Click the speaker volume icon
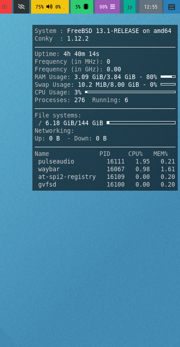Viewport: 180px width, 347px height. [49, 7]
